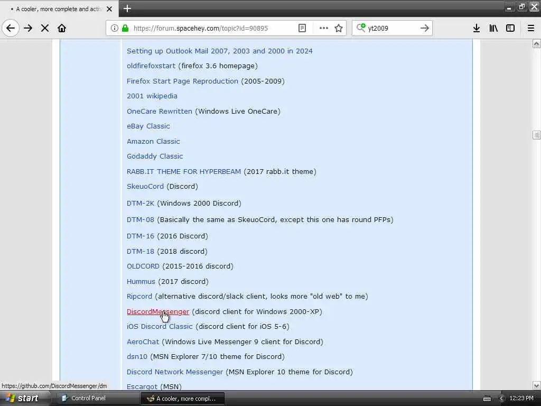Open the Library icon
Viewport: 541px width, 406px height.
[x=493, y=28]
